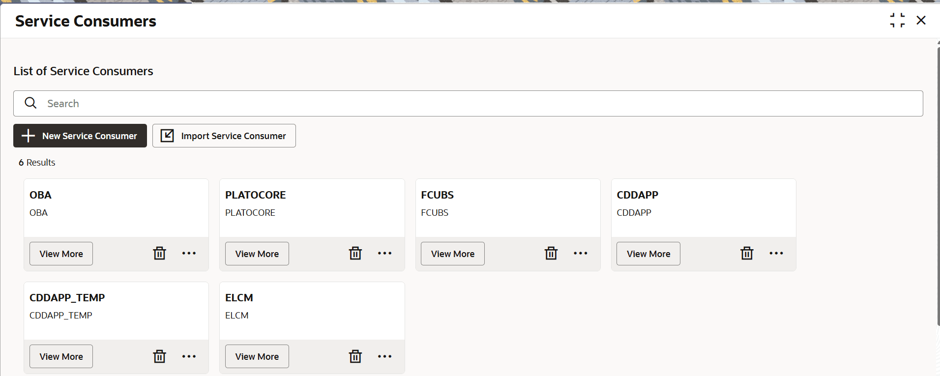The width and height of the screenshot is (940, 376).
Task: Delete the CDDAPP_TEMP service consumer
Action: pyautogui.click(x=160, y=356)
